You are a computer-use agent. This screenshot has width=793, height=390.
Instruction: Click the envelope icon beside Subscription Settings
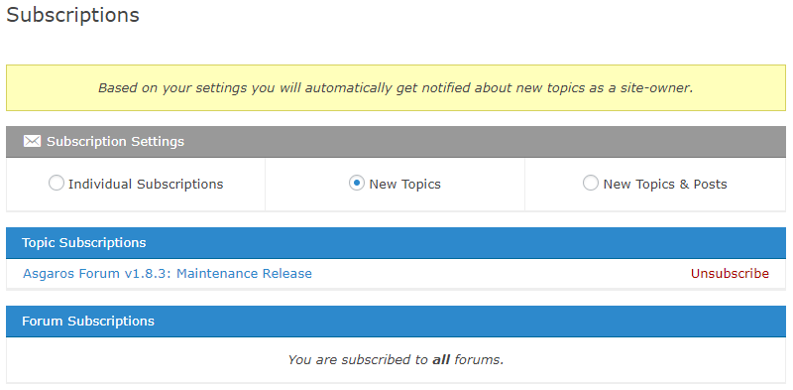32,141
